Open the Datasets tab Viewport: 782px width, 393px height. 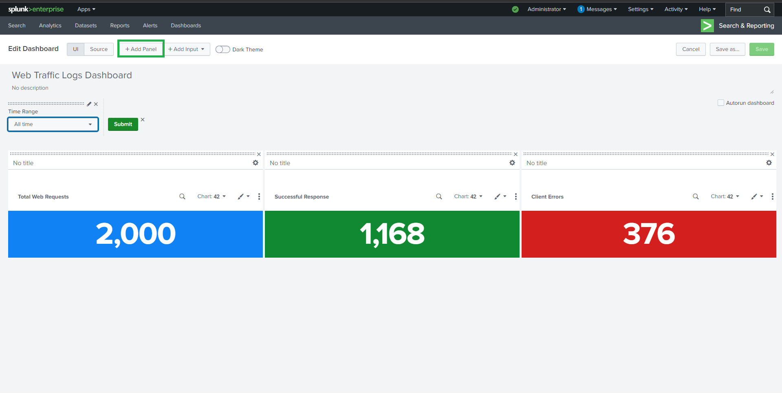click(x=86, y=25)
